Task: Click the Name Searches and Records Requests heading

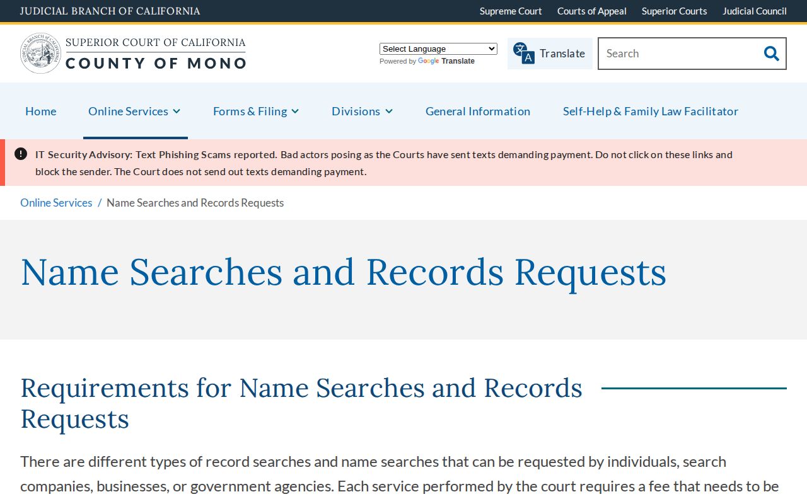Action: (x=344, y=272)
